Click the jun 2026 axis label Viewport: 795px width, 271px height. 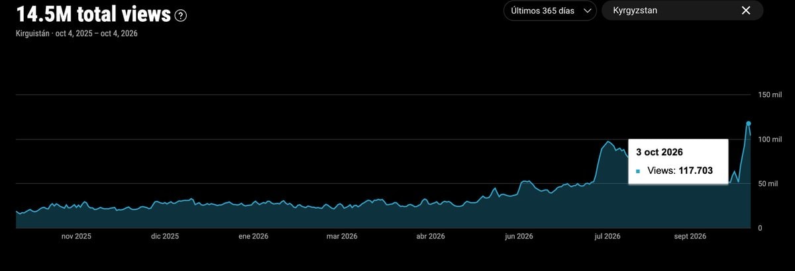pyautogui.click(x=519, y=236)
